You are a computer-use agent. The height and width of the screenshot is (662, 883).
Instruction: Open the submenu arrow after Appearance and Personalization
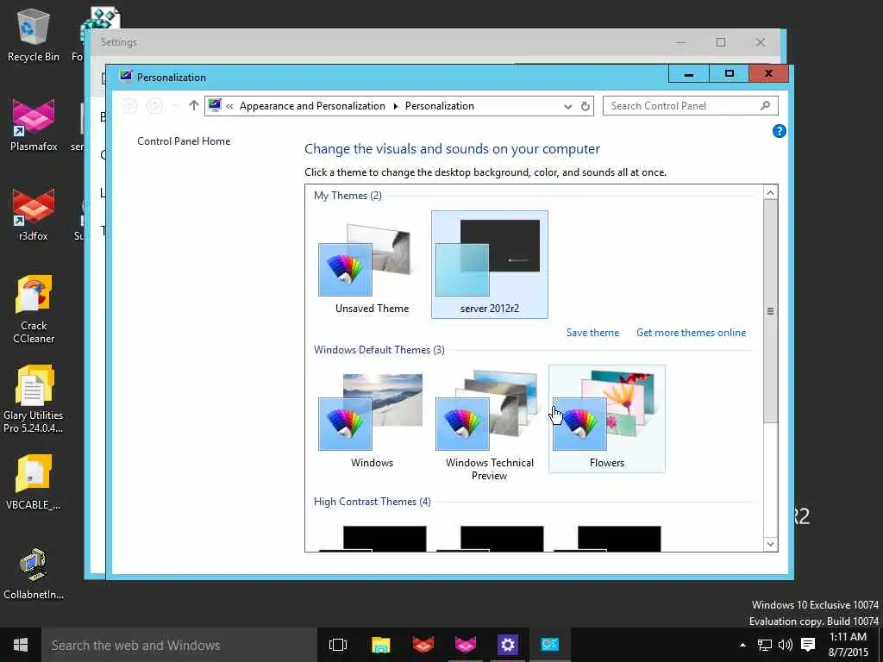click(395, 106)
